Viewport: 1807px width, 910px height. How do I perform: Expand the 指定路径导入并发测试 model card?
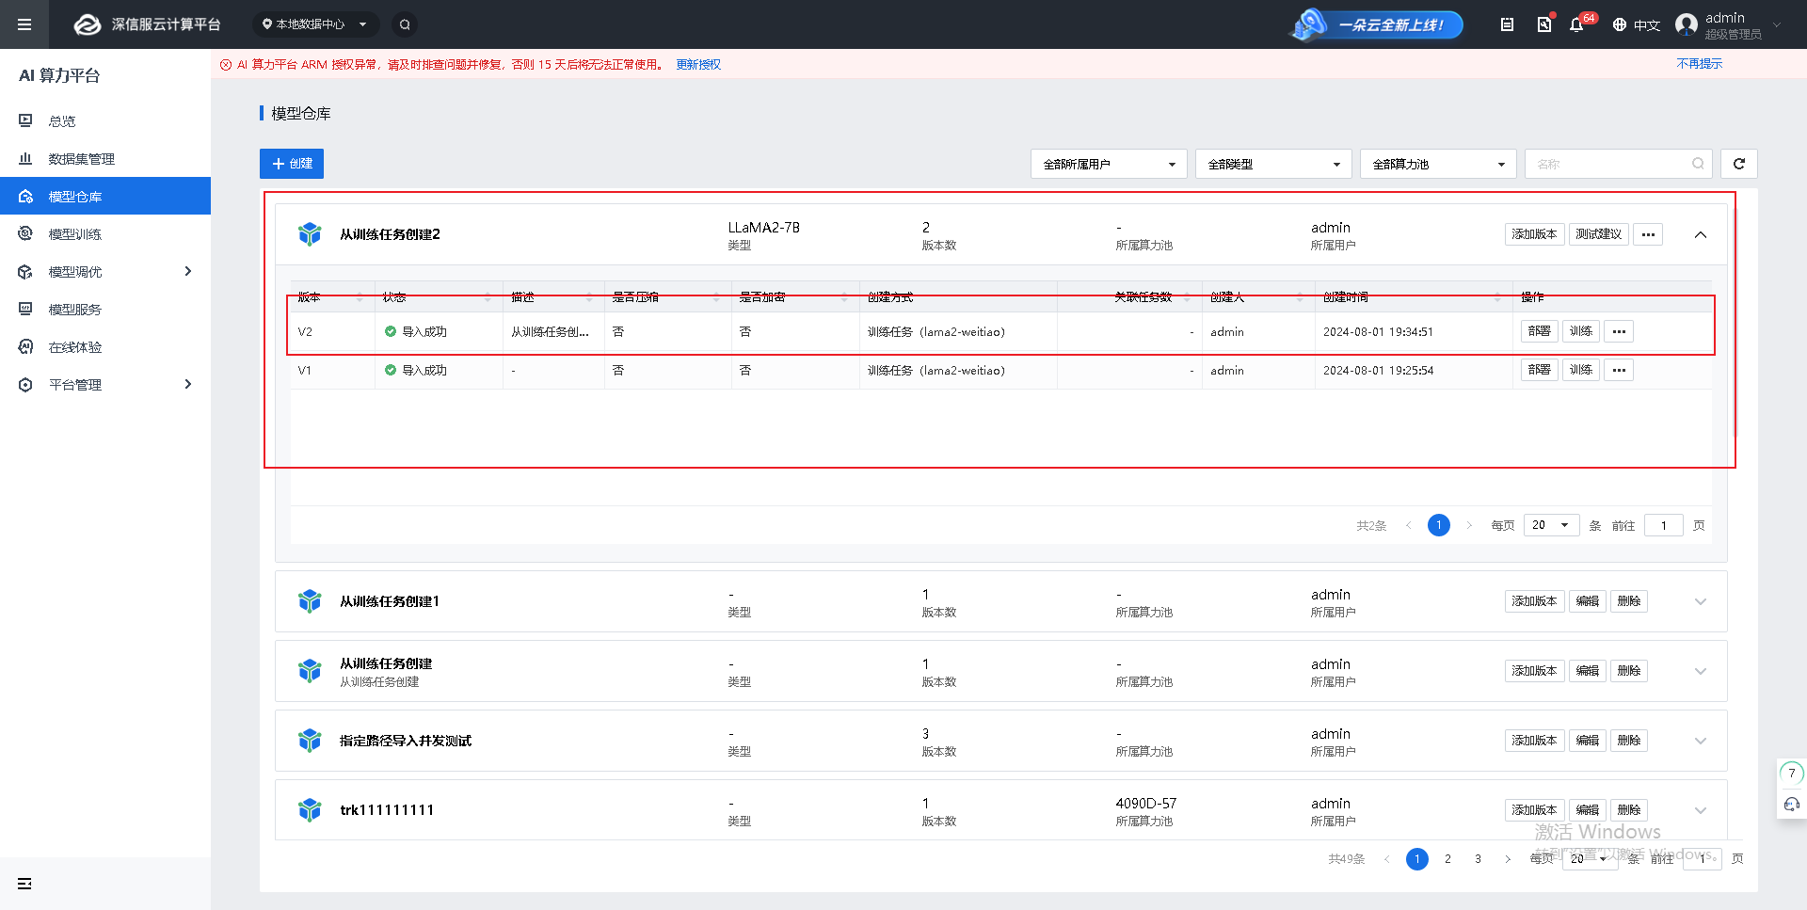tap(1701, 741)
